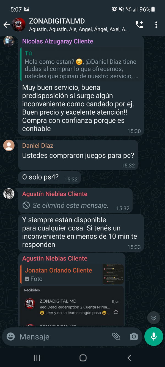Tap the Daniel Diaz sender name

[x=38, y=146]
